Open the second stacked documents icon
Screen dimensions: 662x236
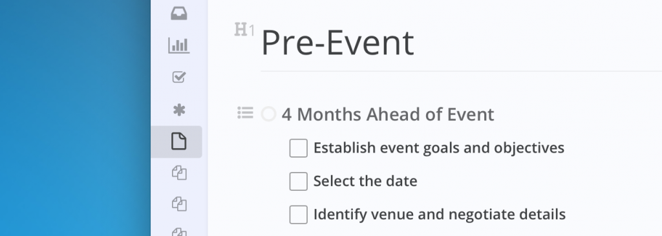click(179, 204)
